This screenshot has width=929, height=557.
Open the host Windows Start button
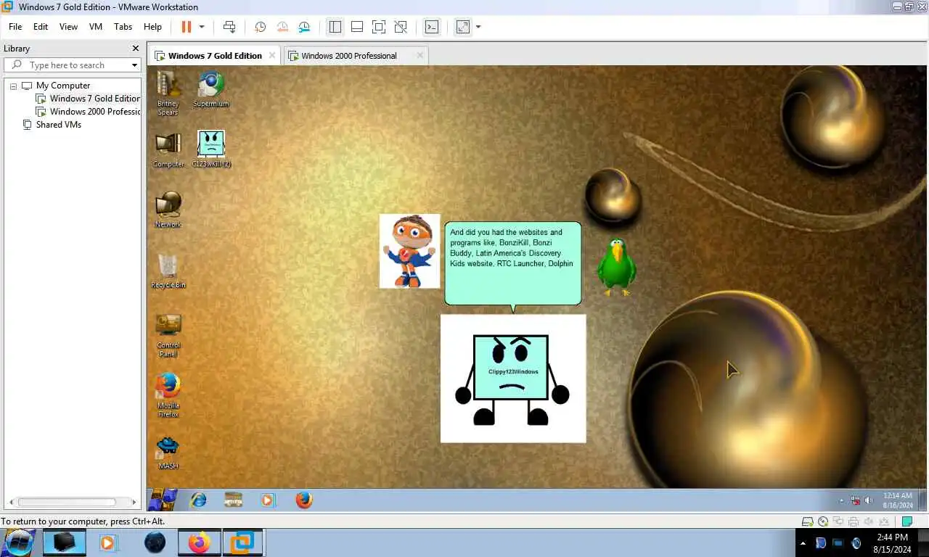19,542
